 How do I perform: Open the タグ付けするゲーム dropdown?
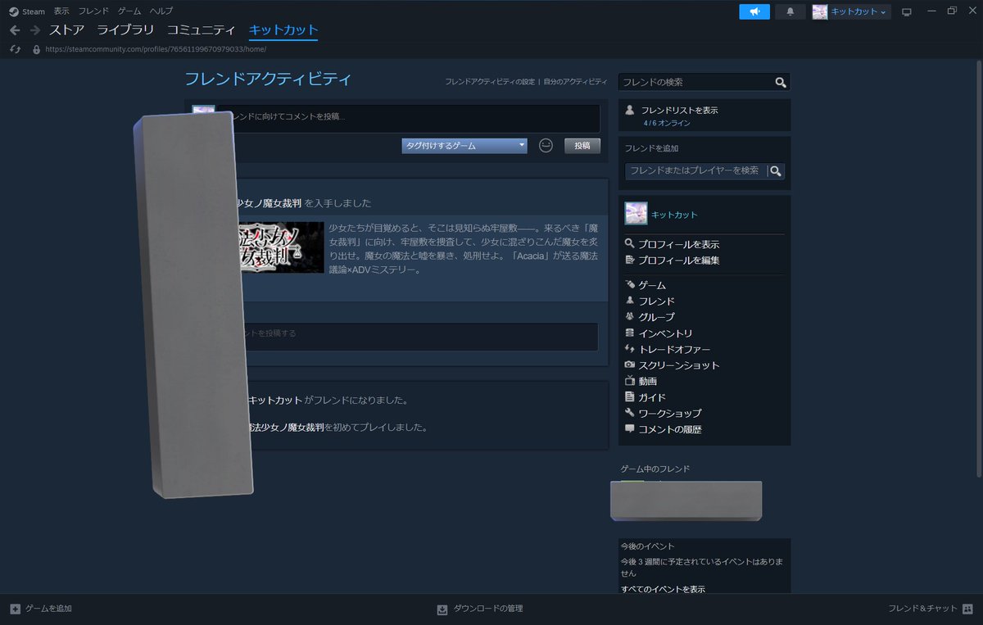464,146
